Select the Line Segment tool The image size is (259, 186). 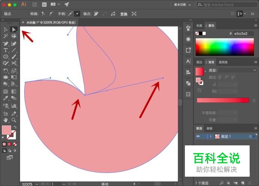point(14,50)
